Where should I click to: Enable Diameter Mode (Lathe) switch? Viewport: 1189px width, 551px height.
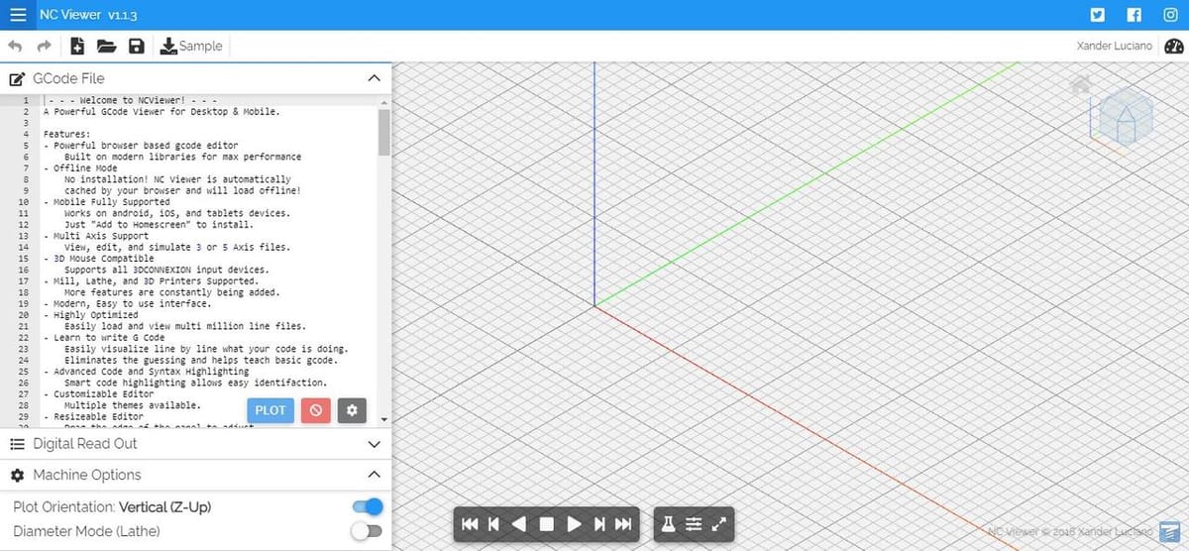[367, 532]
